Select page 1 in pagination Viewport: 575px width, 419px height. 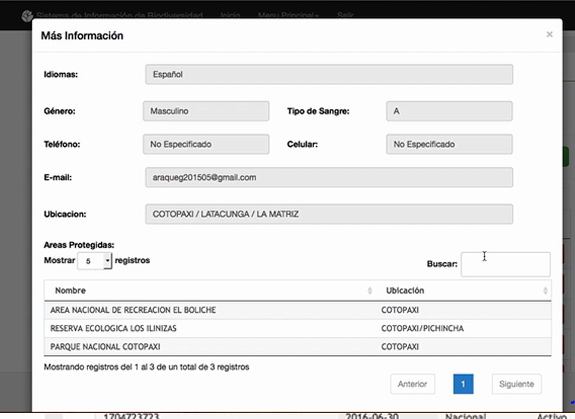click(463, 384)
